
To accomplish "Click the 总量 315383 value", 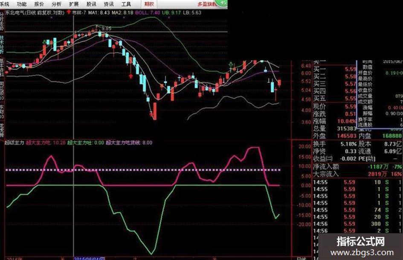I will coord(346,128).
